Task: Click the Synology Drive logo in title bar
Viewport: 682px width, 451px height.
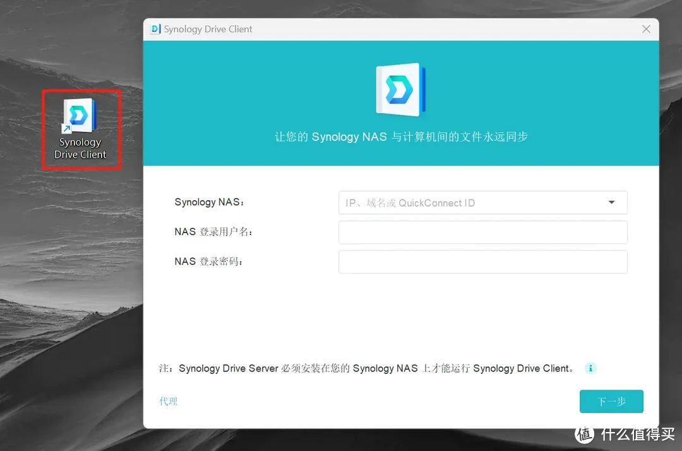Action: coord(155,29)
